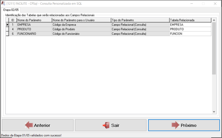Viewport: 222px width, 138px height.
Task: Click the red right arrow icon on Próximo
Action: click(x=175, y=125)
